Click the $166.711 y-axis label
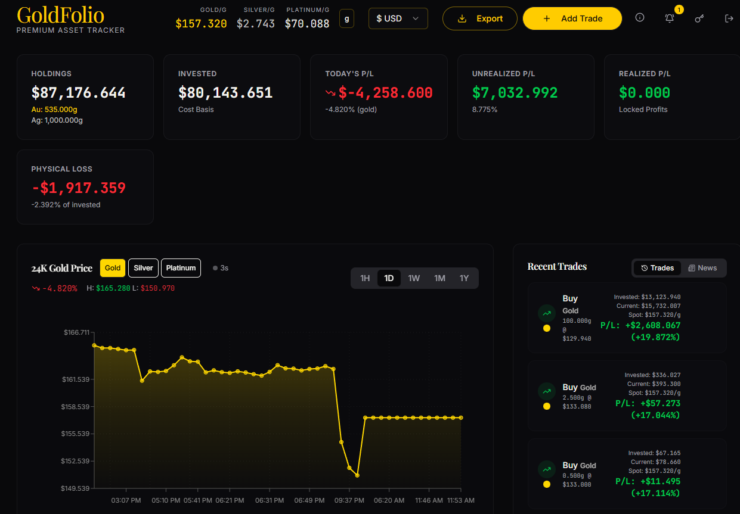The width and height of the screenshot is (740, 514). tap(76, 332)
